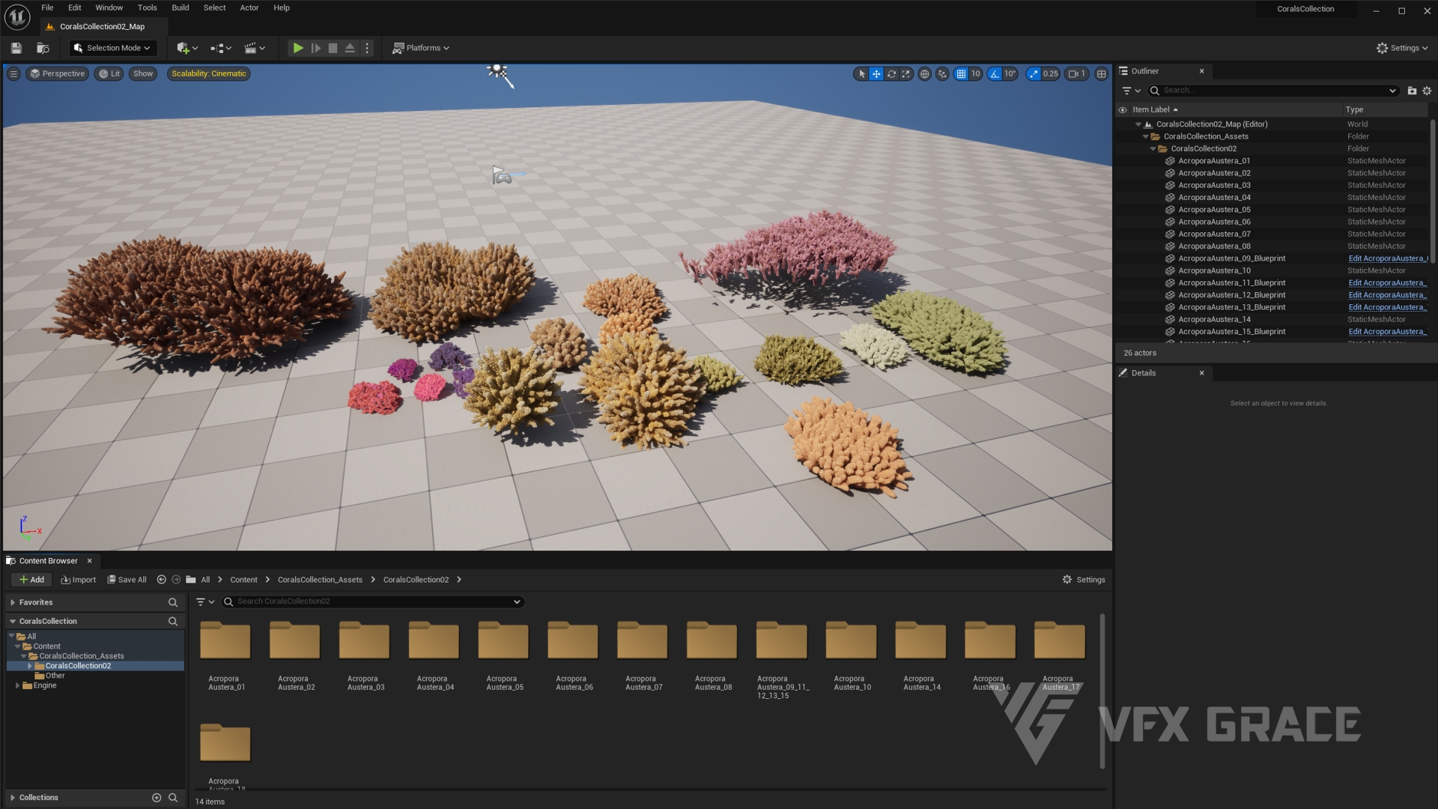Select AcroporaAustera_05 in Outliner
Screen dimensions: 1438x809
1214,210
